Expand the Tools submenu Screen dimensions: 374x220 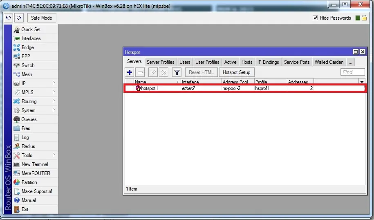point(35,155)
